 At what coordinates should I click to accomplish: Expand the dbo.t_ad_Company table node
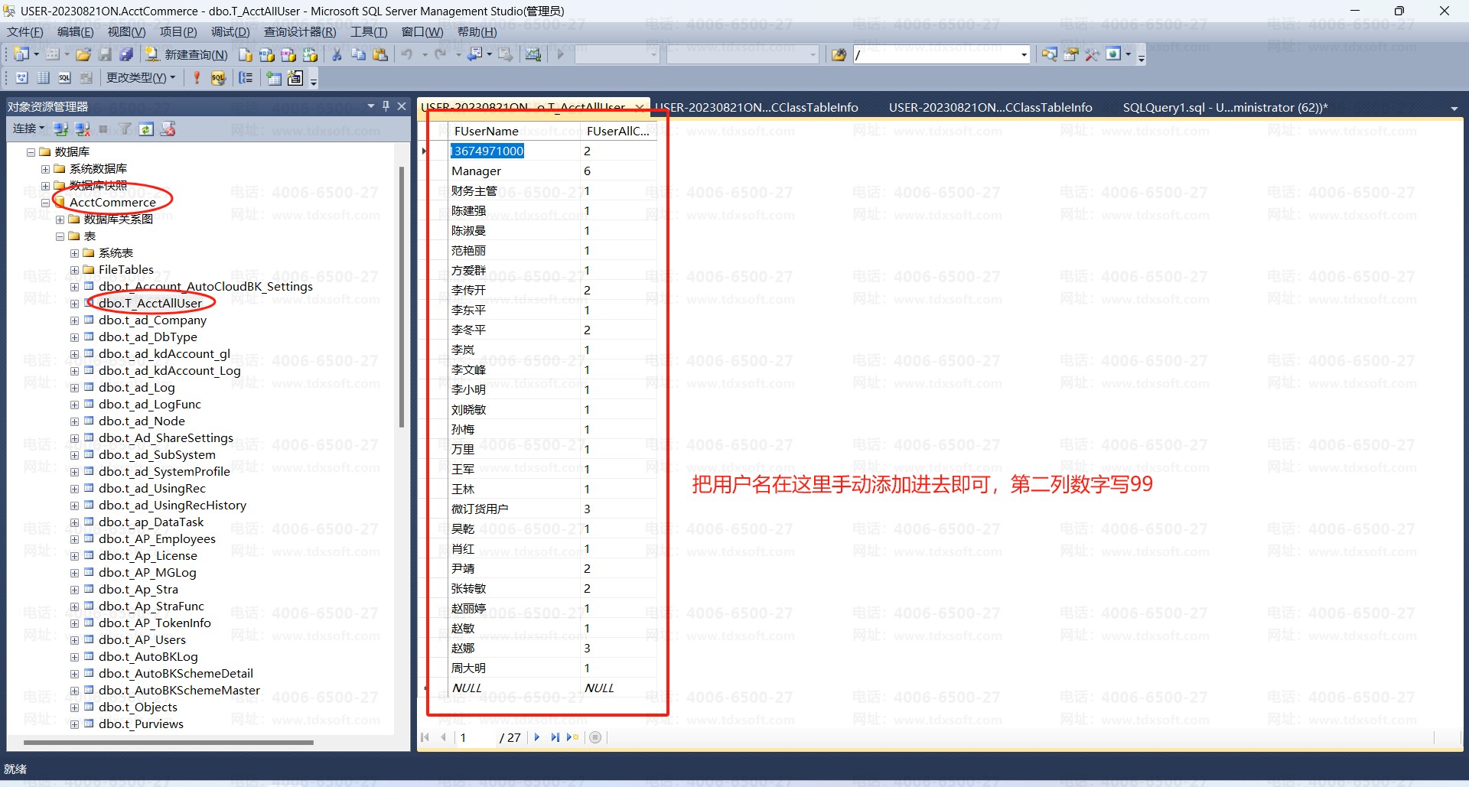point(74,320)
